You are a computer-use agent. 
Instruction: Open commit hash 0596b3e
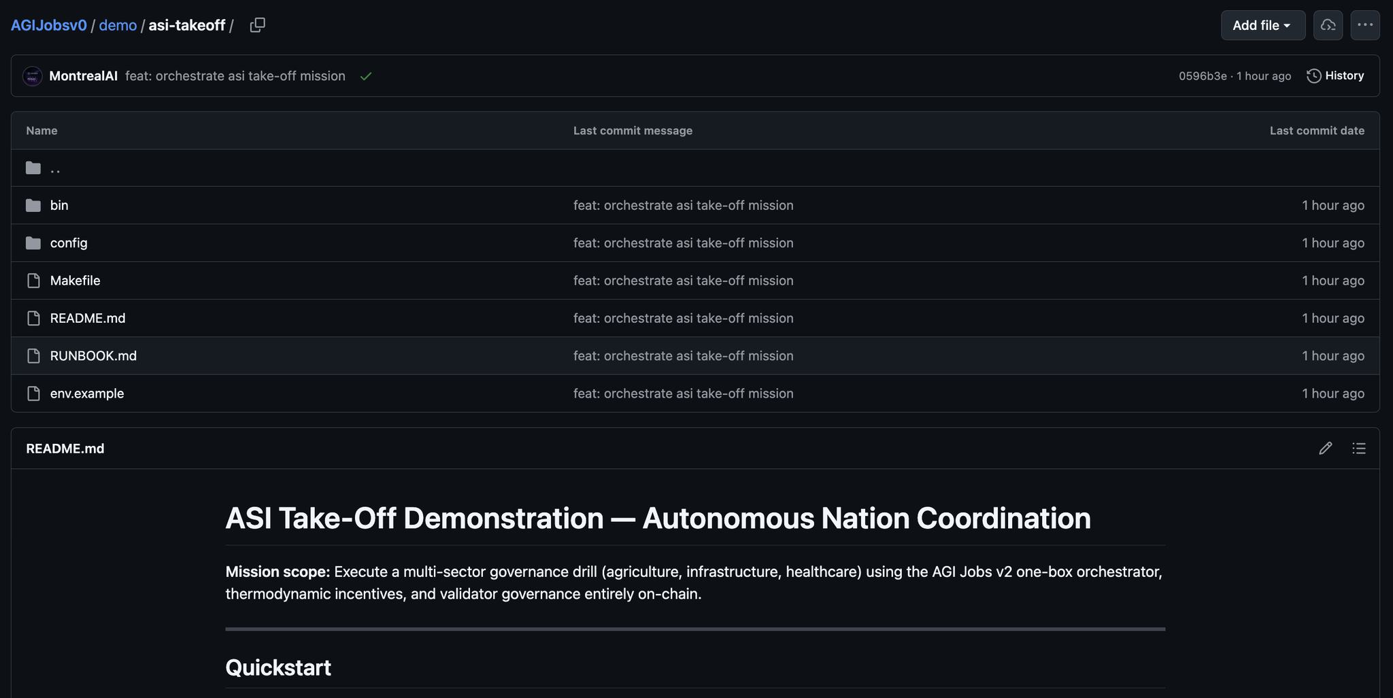(1203, 76)
